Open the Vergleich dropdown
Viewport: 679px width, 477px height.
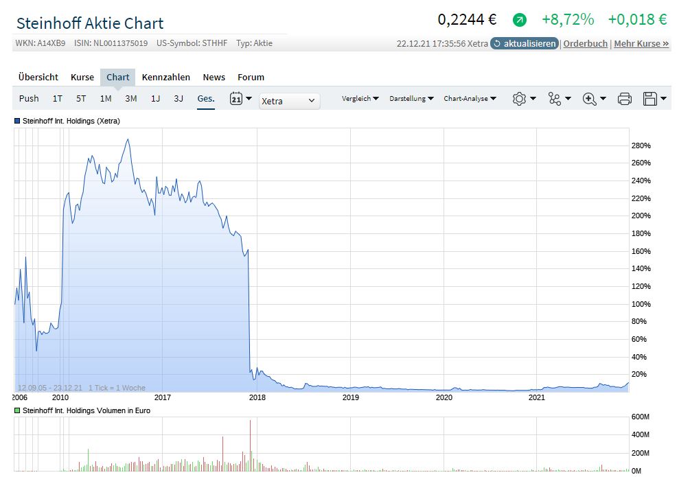click(x=360, y=99)
